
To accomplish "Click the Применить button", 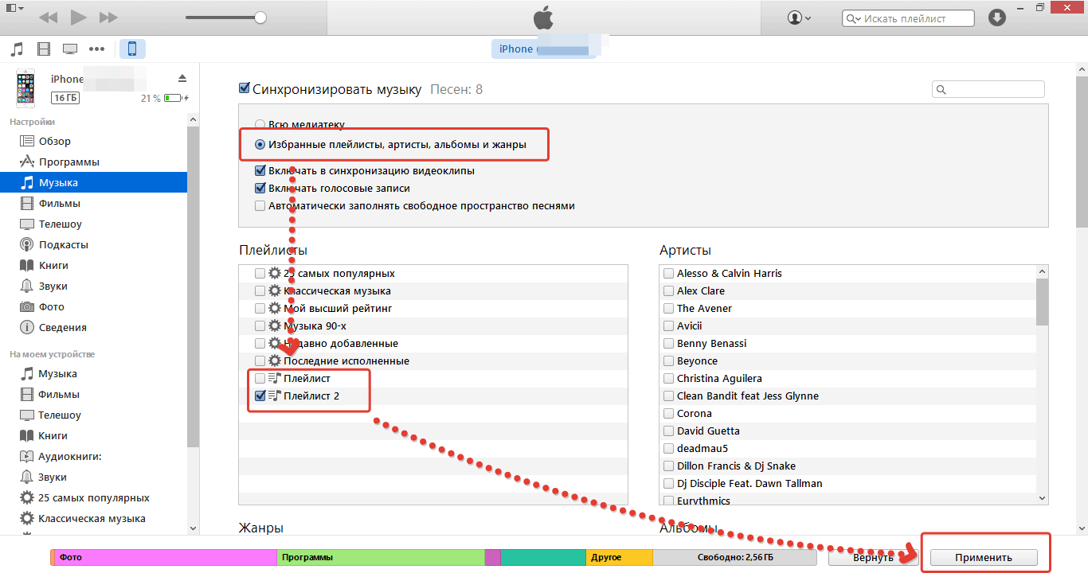I will click(x=984, y=557).
